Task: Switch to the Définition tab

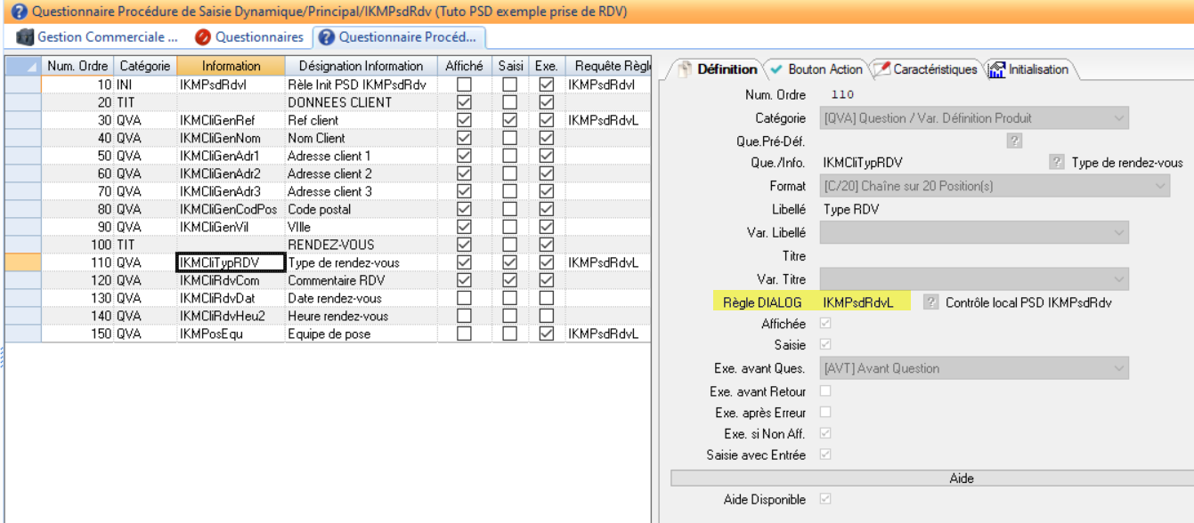Action: (719, 69)
